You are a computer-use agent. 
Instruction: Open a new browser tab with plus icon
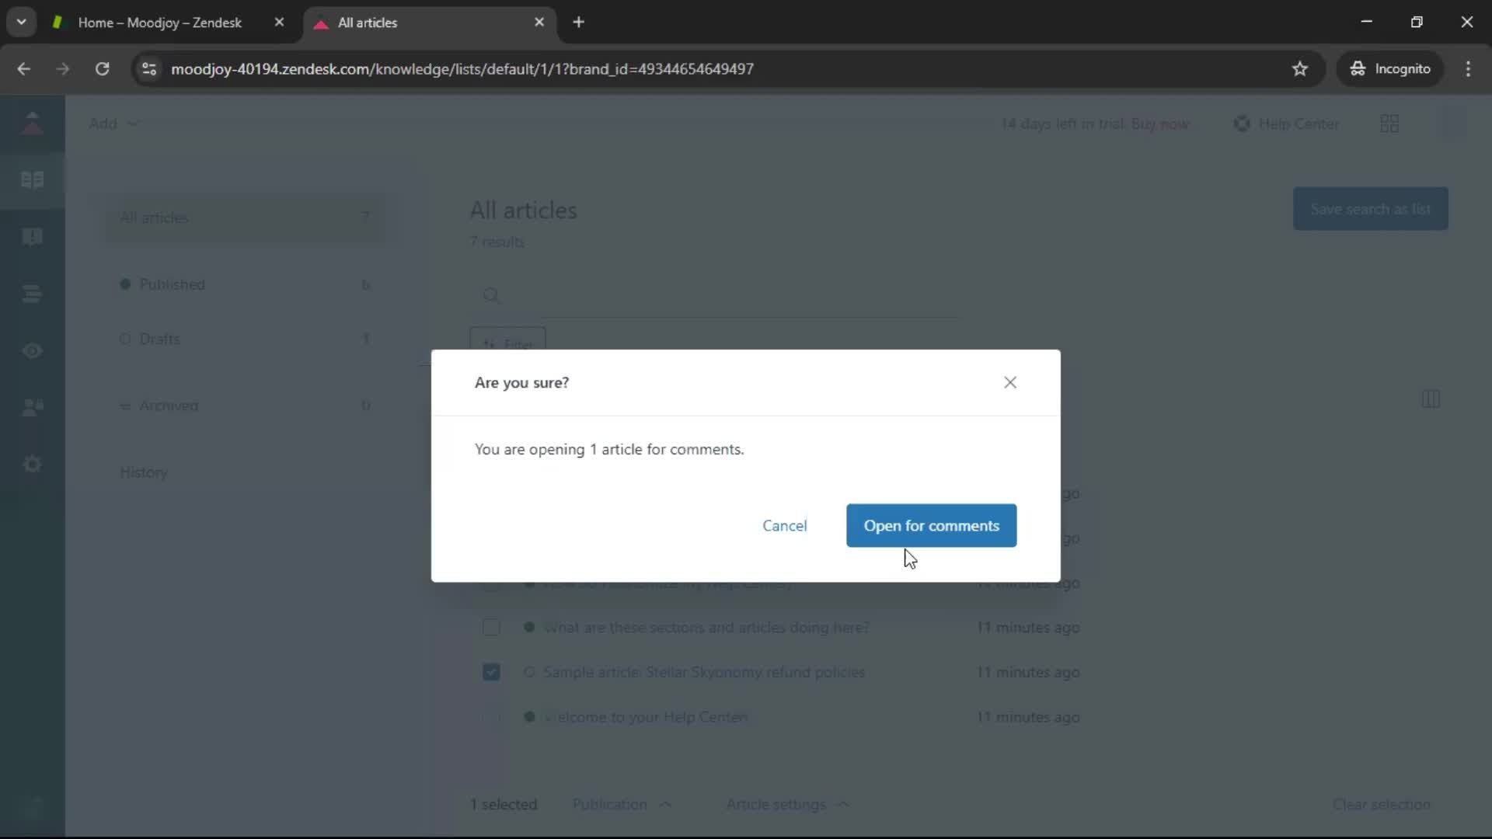pyautogui.click(x=578, y=22)
